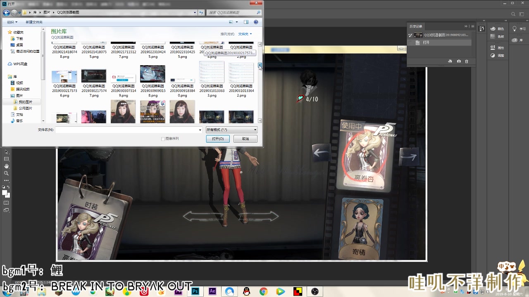Open help in the file dialog
529x297 pixels.
pyautogui.click(x=256, y=22)
